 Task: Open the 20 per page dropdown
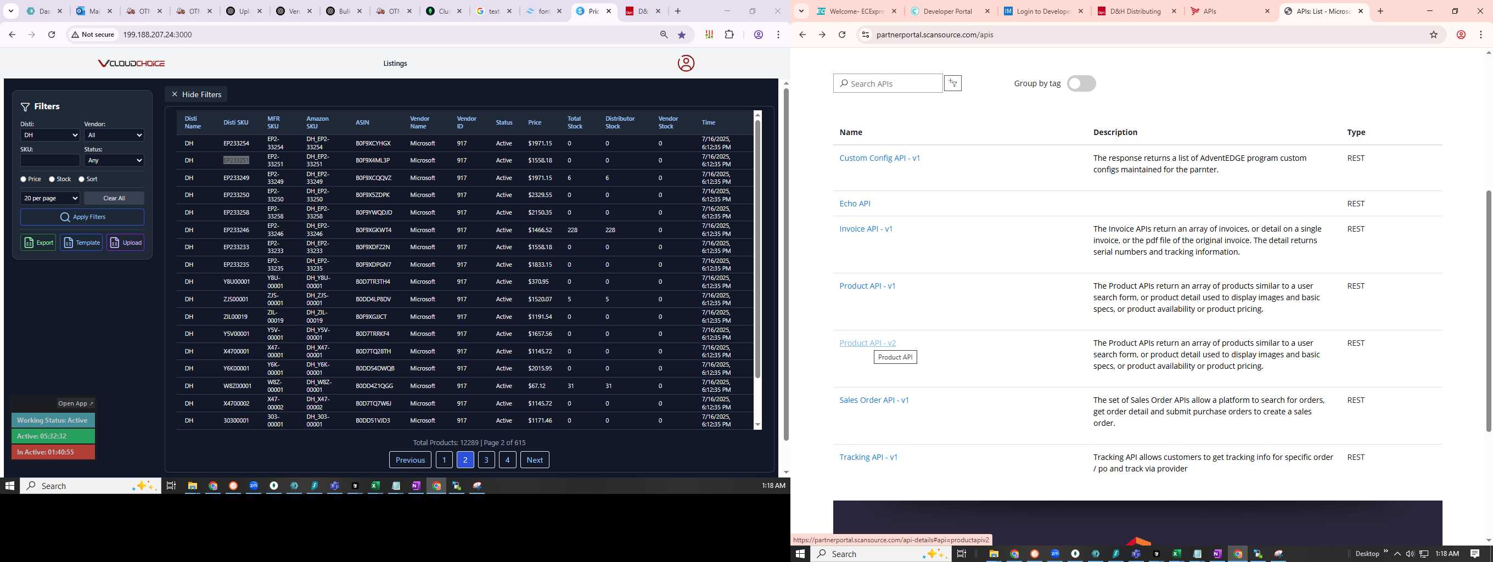click(50, 198)
